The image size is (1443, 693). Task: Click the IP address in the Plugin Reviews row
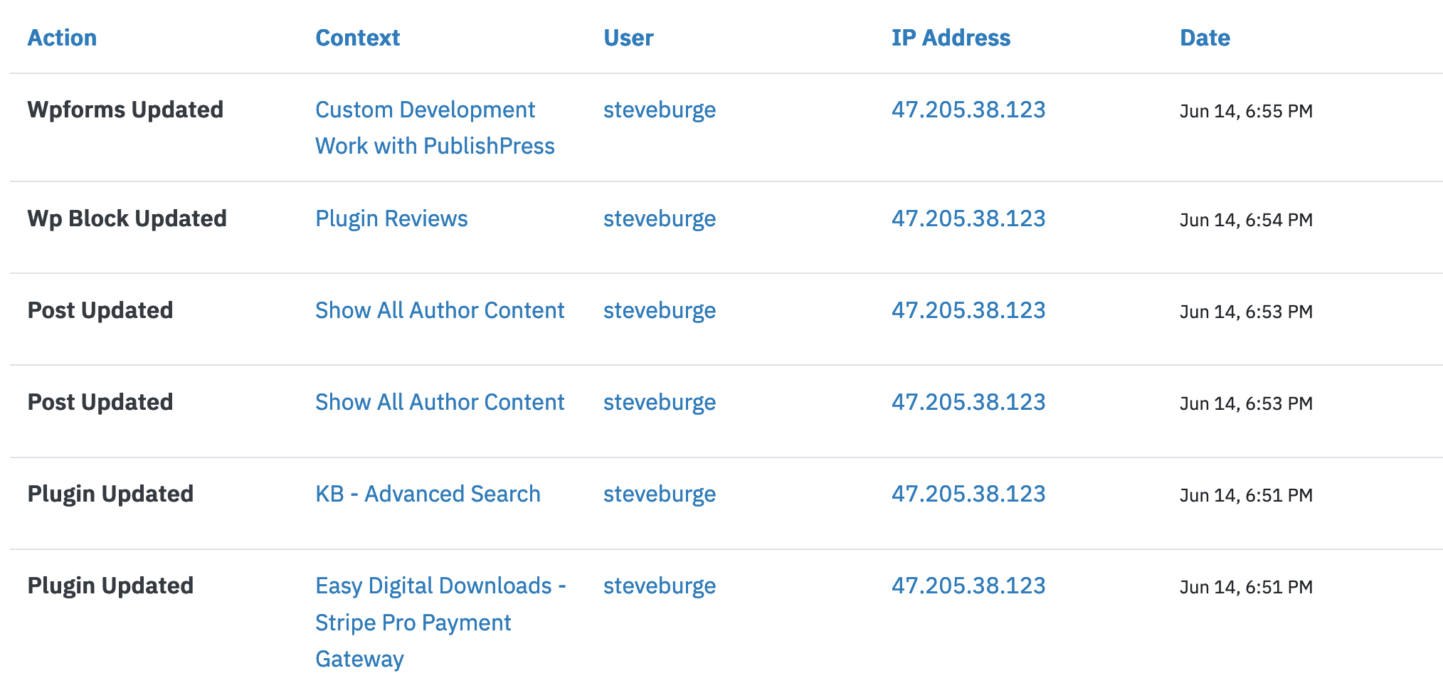[969, 218]
